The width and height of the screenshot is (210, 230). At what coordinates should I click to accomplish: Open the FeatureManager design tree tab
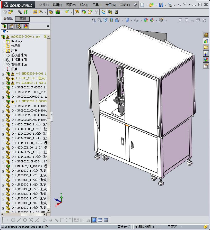pos(4,26)
